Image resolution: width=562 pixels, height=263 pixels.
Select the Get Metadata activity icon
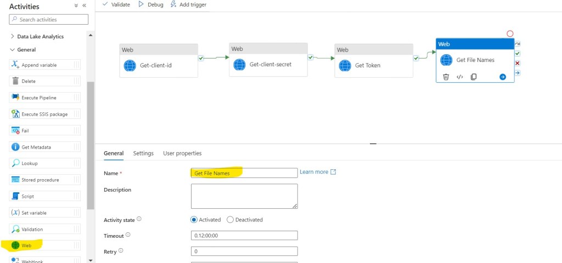[x=15, y=147]
